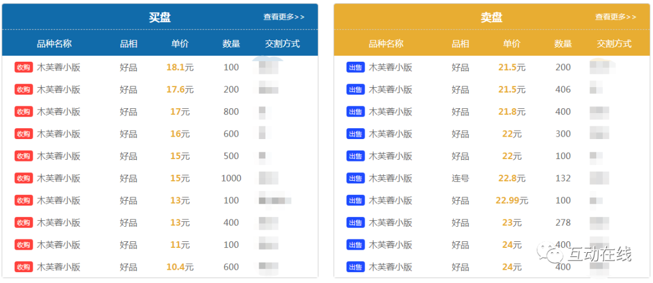Image resolution: width=653 pixels, height=283 pixels.
Task: Click 数量 column header in 买盘 table
Action: 231,44
